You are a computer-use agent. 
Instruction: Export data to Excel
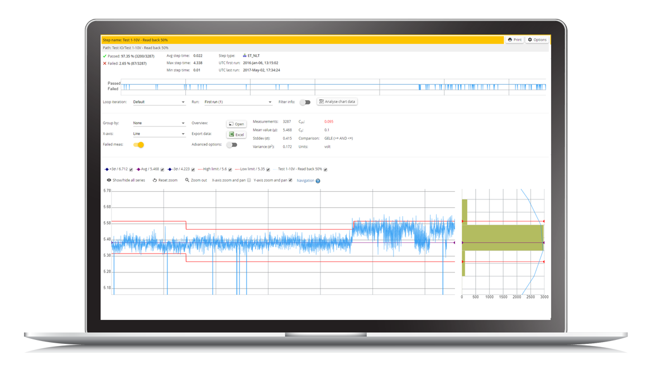236,134
